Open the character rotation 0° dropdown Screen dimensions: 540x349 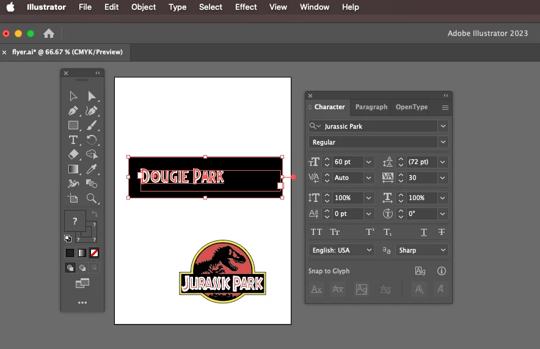pyautogui.click(x=442, y=214)
